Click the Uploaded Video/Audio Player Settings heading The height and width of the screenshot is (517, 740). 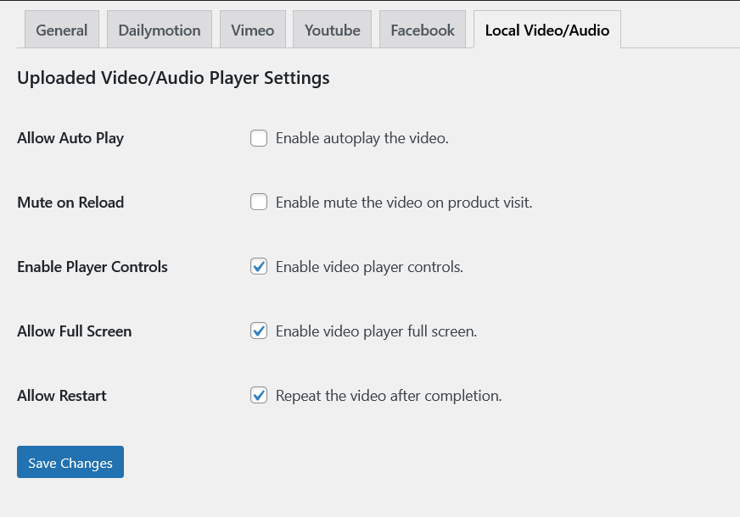173,78
